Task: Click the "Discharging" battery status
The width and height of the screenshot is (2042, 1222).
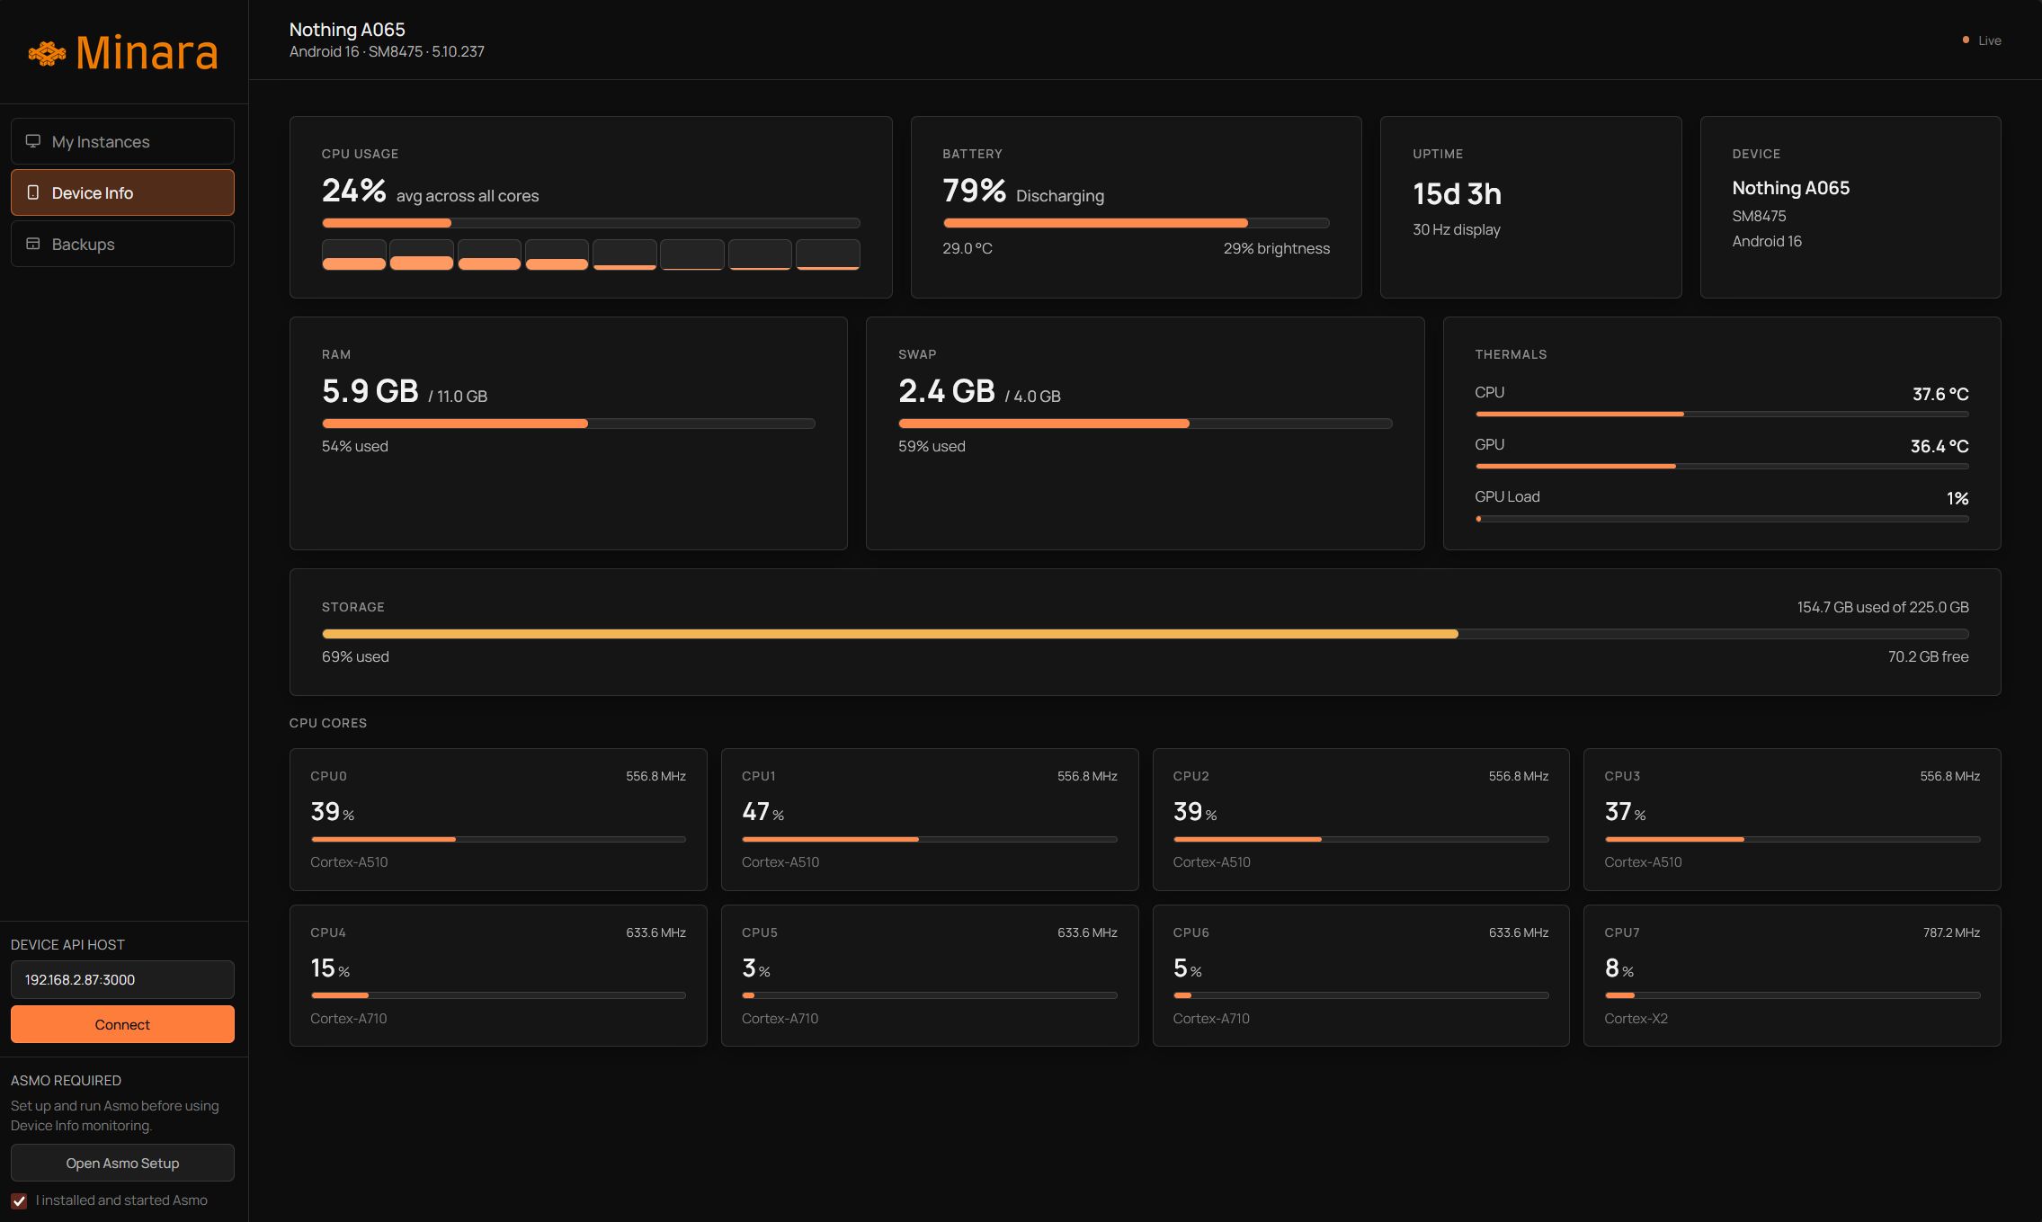Action: 1060,196
